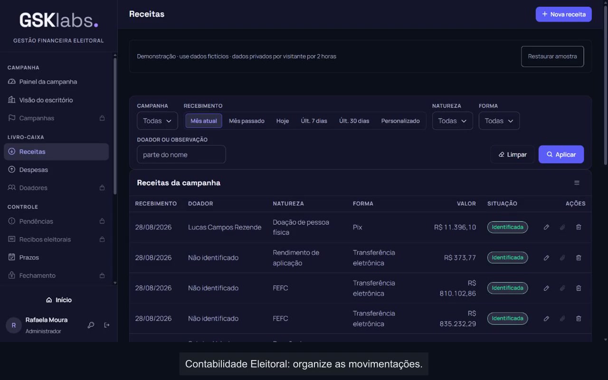608x380 pixels.
Task: Edit the R$ 835.232,29 FEFC receipt
Action: point(546,318)
